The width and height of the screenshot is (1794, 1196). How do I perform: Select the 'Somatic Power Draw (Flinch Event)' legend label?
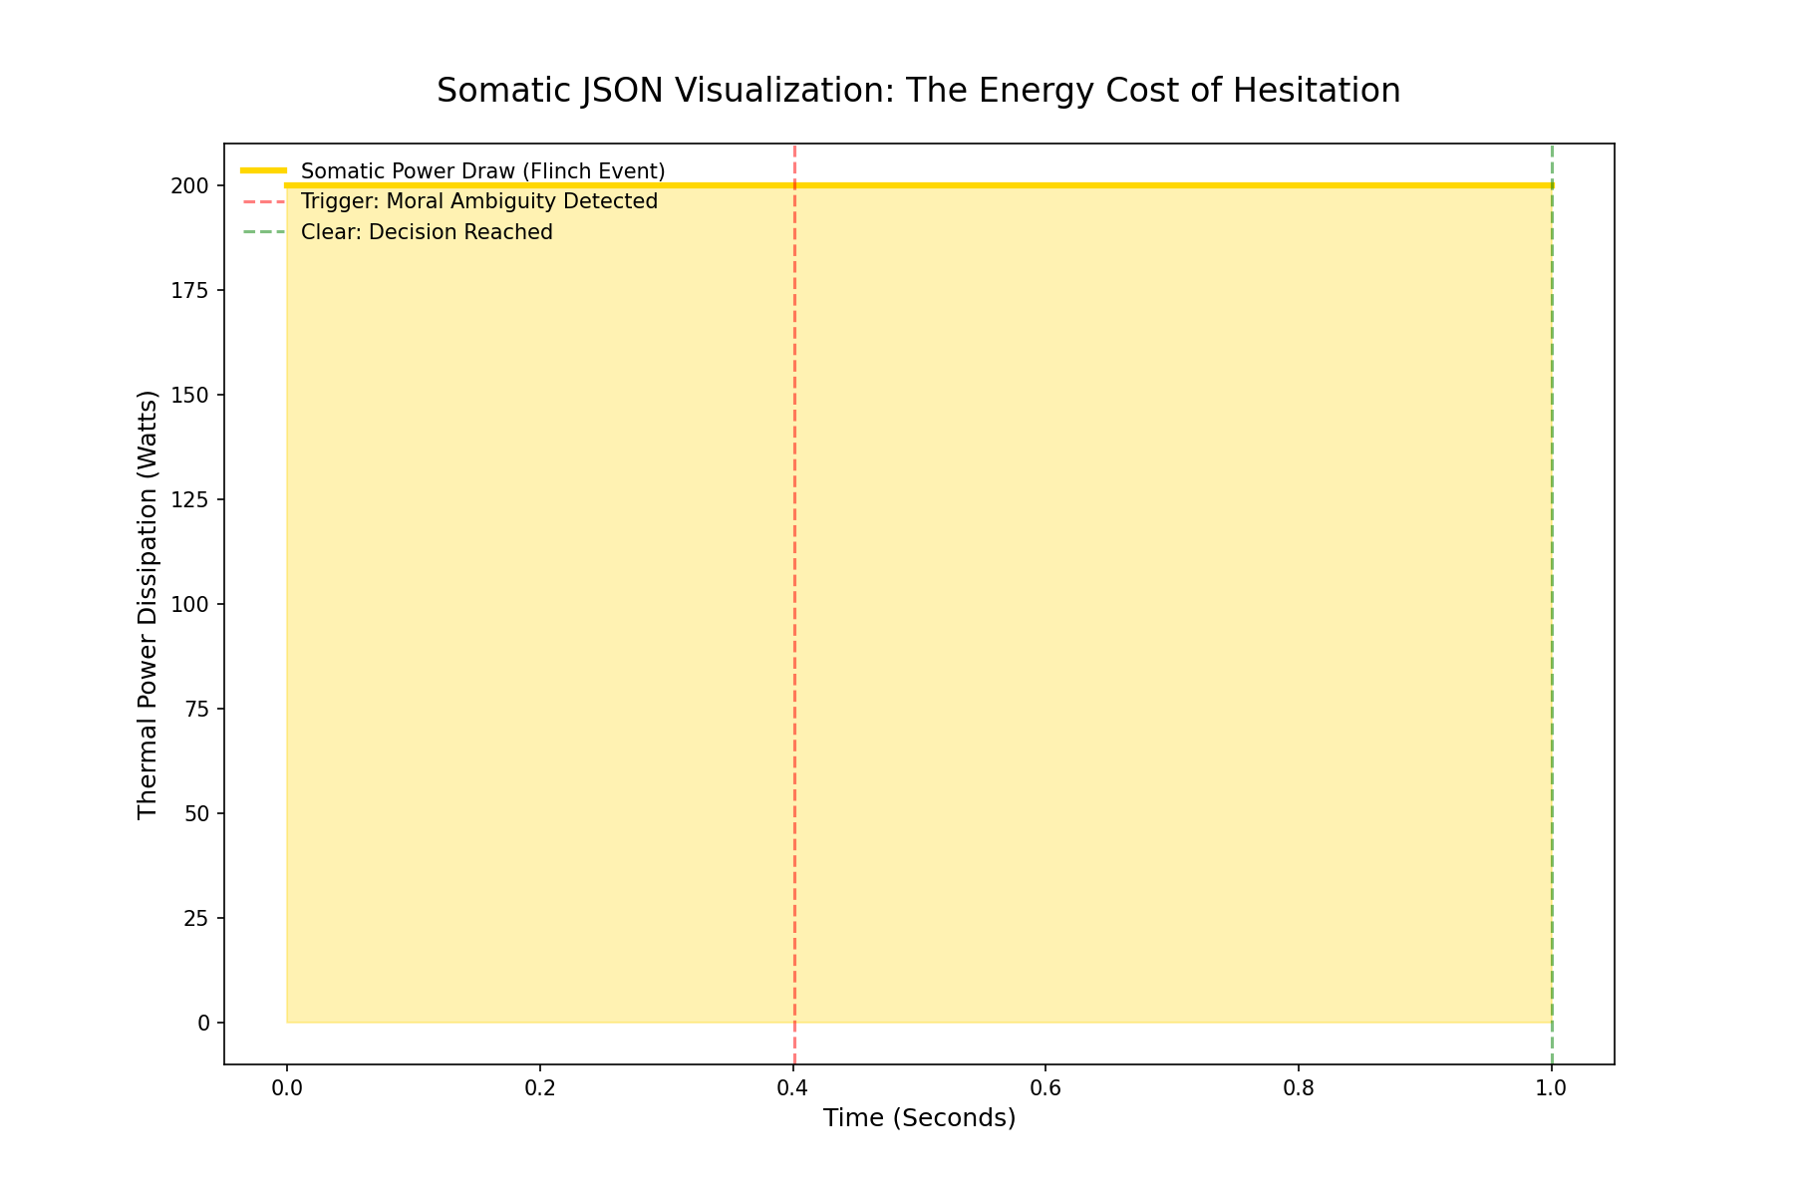482,171
